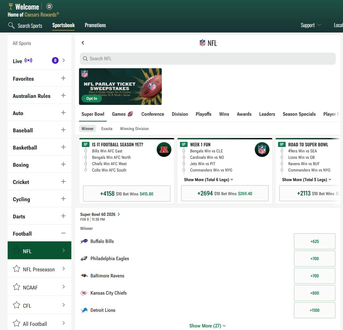
Task: Select the Winner filter pill
Action: [88, 129]
